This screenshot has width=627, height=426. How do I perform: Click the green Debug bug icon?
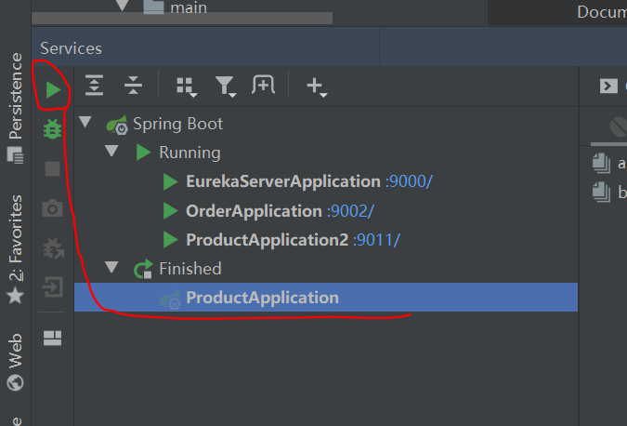coord(52,129)
